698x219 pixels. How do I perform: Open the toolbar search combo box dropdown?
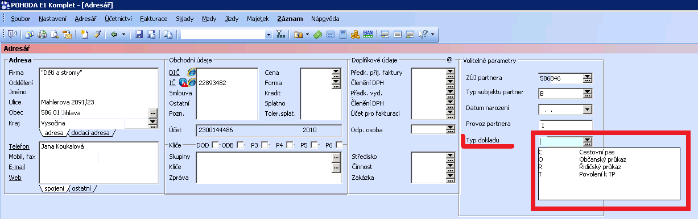click(269, 35)
